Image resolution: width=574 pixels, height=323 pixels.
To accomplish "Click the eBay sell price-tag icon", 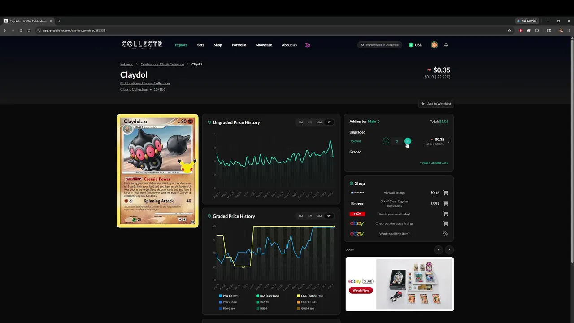I will click(445, 234).
